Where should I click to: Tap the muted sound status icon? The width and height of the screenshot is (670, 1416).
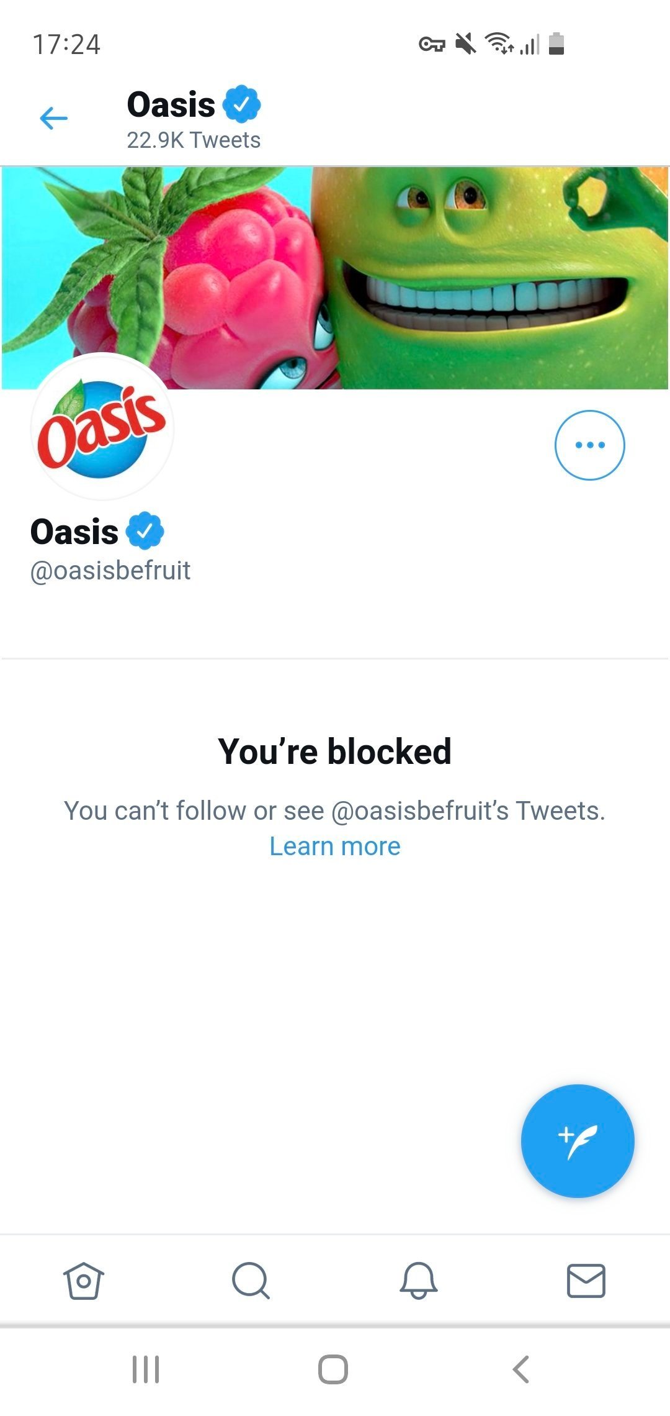pyautogui.click(x=465, y=44)
